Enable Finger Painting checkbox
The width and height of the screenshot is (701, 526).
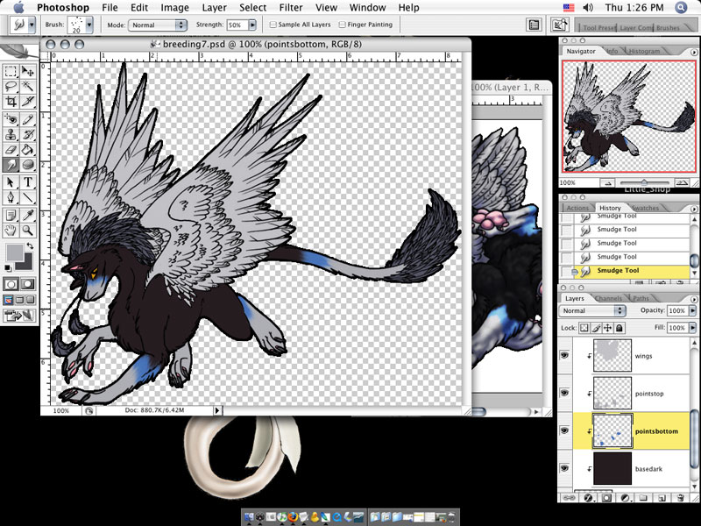point(342,25)
